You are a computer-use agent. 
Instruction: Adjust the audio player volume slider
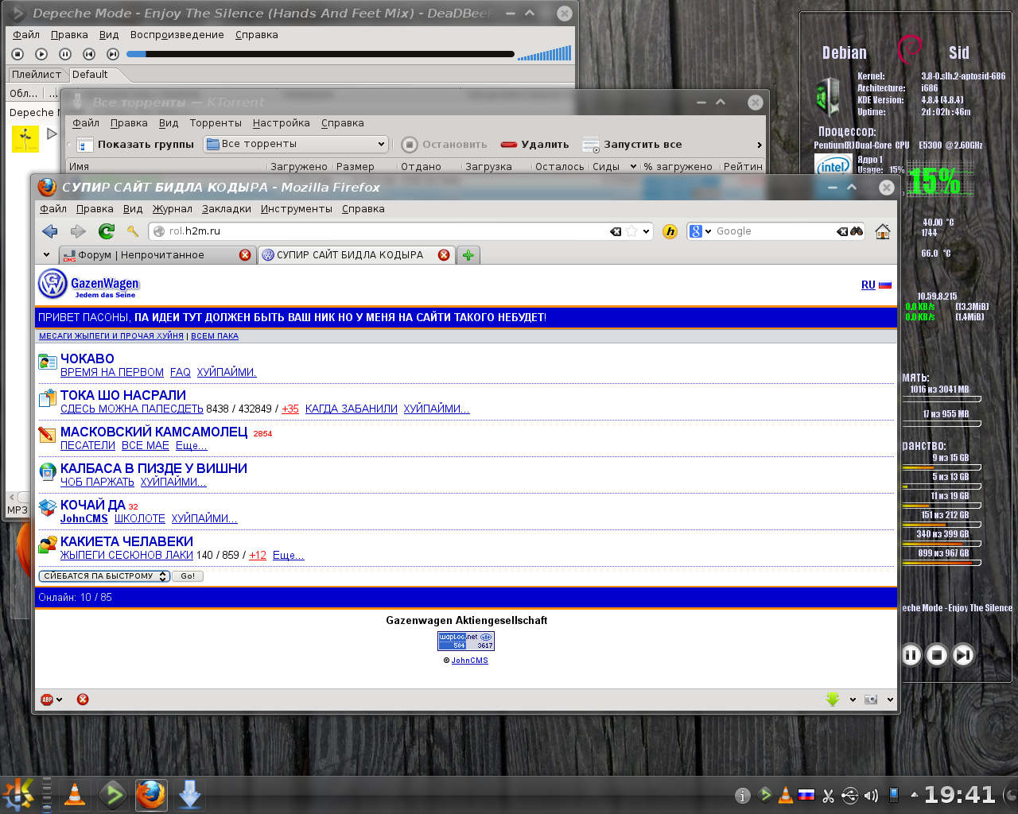(544, 54)
